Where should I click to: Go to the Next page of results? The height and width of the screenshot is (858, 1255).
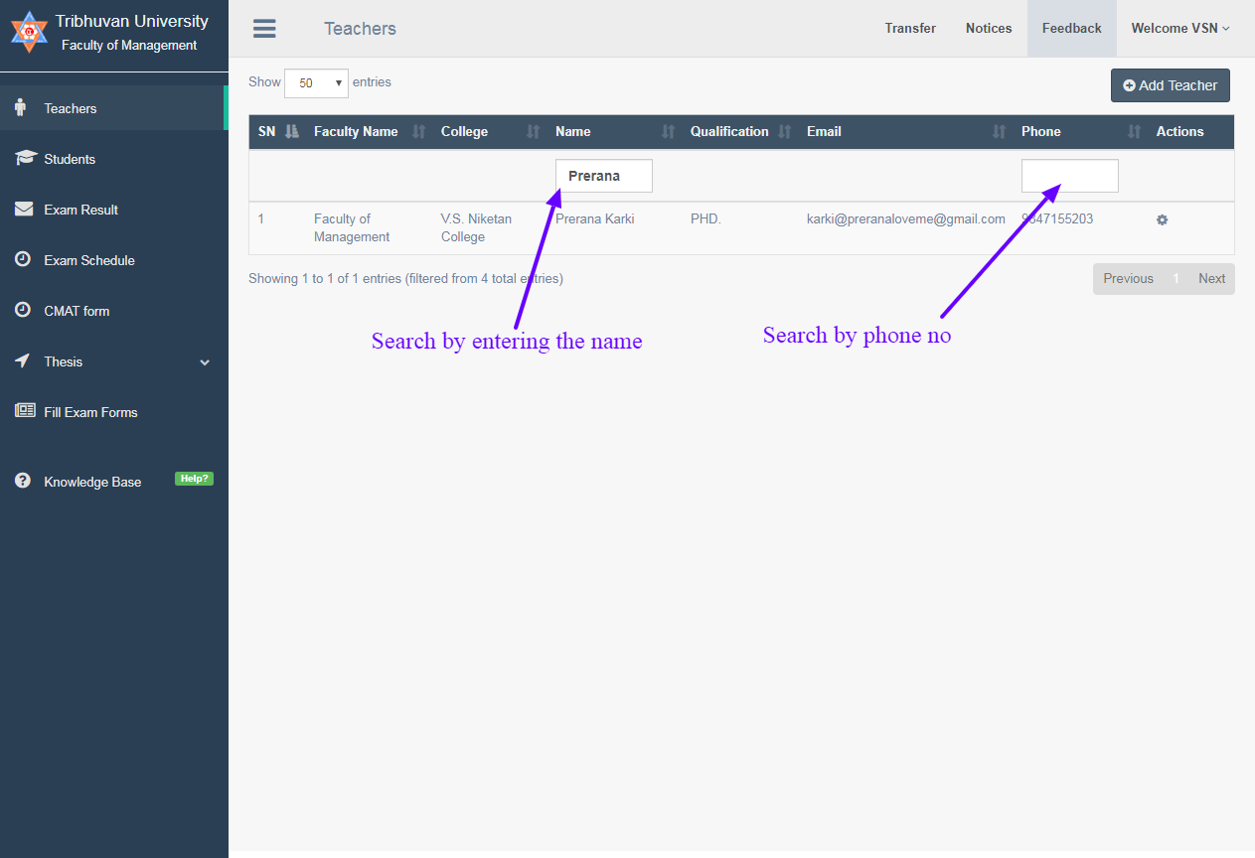(x=1211, y=279)
